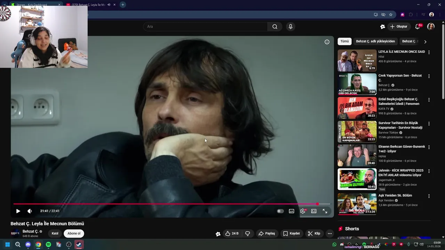Click the crossed-out eye icon in address bar
Screen dimensions: 445x250
point(383,15)
